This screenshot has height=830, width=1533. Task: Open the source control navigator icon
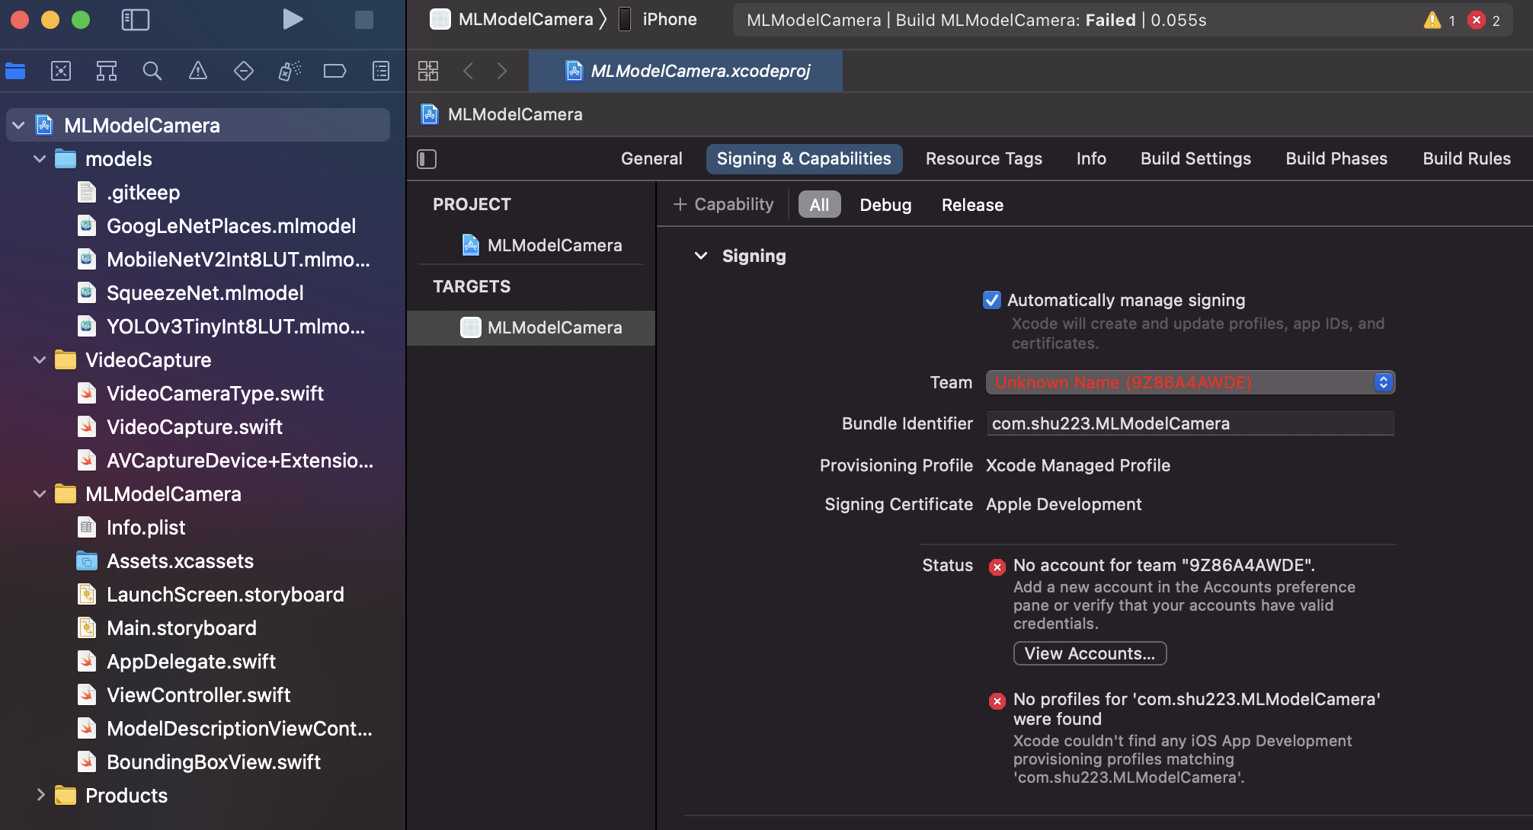(61, 72)
